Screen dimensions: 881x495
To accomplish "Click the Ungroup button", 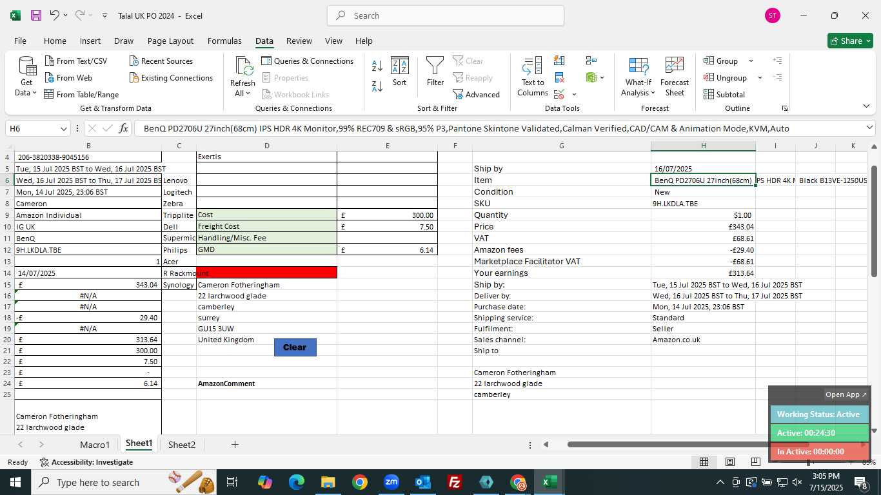I will coord(726,77).
